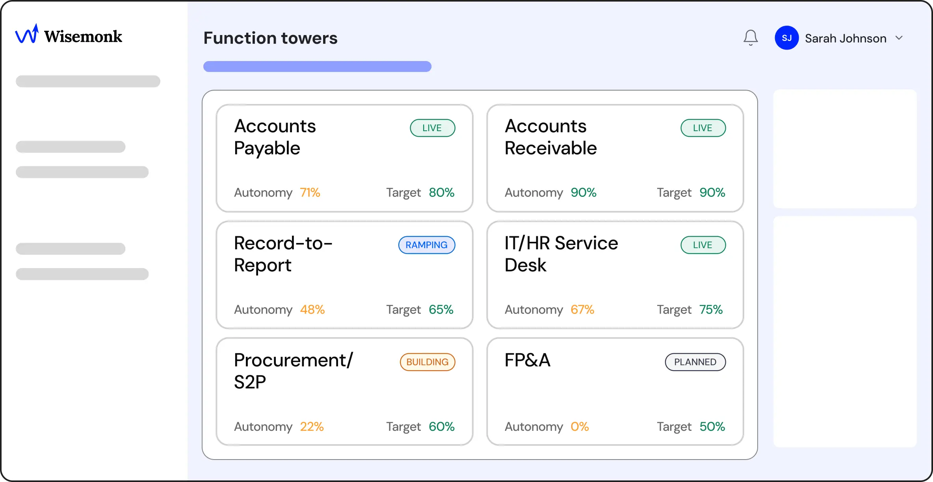Viewport: 933px width, 482px height.
Task: Open the notifications bell icon
Action: [751, 38]
